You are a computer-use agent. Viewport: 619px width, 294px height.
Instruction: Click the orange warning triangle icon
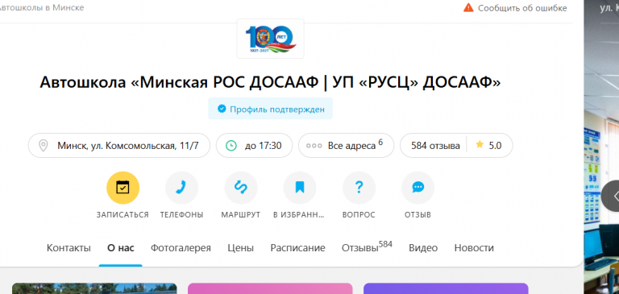tap(468, 7)
